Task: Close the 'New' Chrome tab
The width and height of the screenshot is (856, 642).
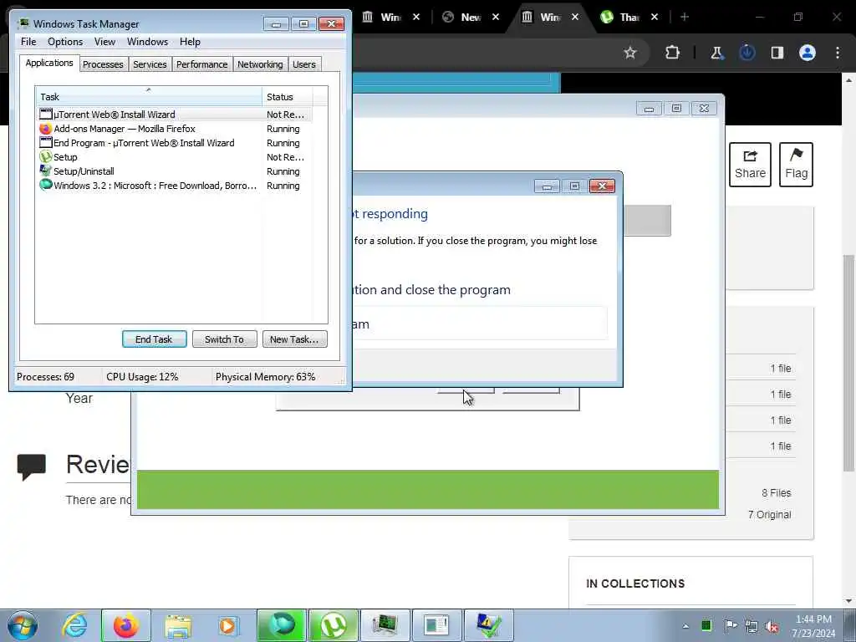Action: coord(495,17)
